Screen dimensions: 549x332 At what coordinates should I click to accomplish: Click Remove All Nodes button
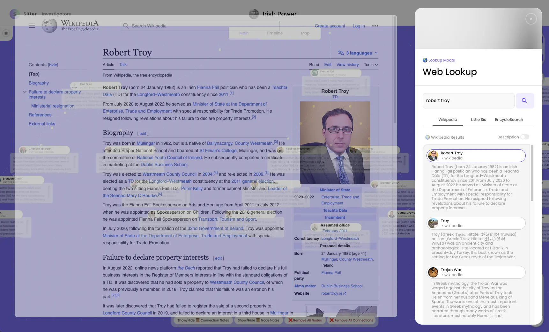305,320
